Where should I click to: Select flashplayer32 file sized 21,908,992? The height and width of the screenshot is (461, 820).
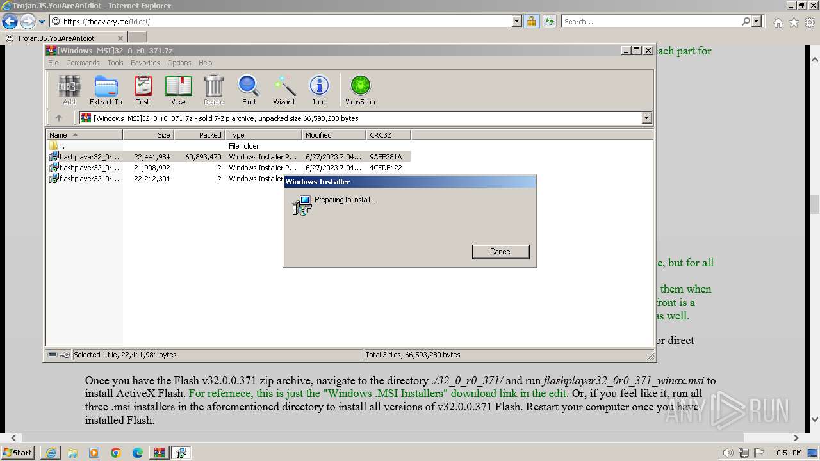(x=229, y=168)
